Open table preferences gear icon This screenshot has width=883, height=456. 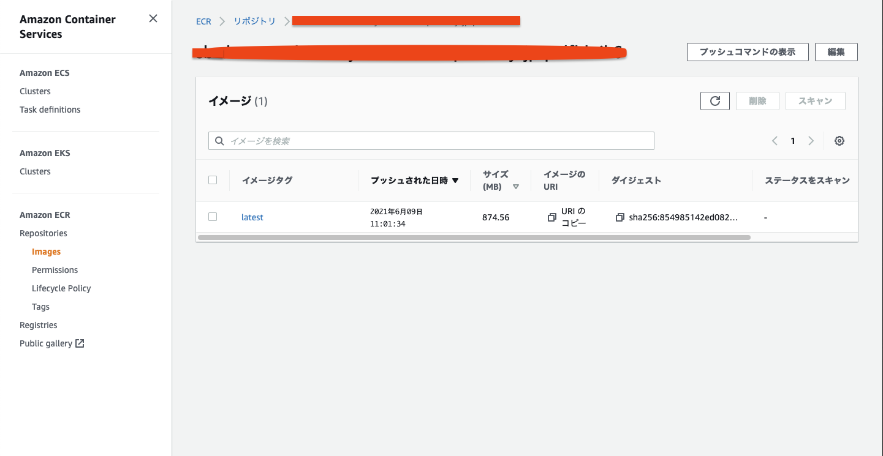click(x=839, y=141)
